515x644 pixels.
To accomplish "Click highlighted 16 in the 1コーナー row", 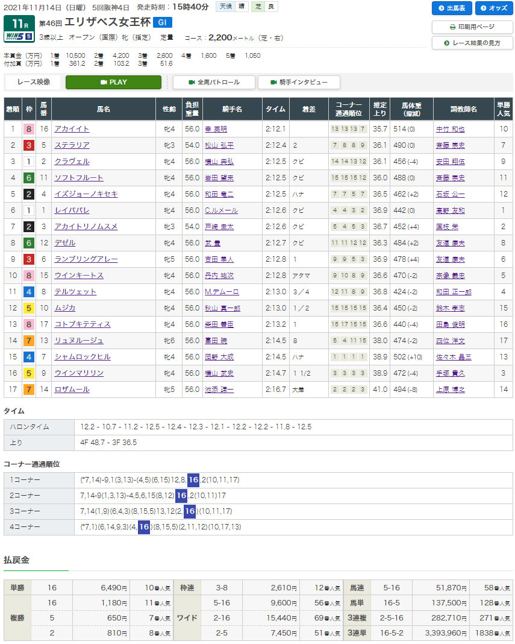I will point(193,479).
